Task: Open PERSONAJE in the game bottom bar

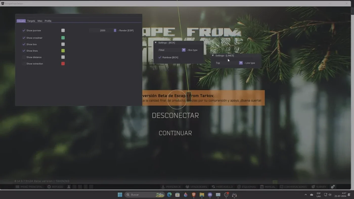Action: [171, 187]
